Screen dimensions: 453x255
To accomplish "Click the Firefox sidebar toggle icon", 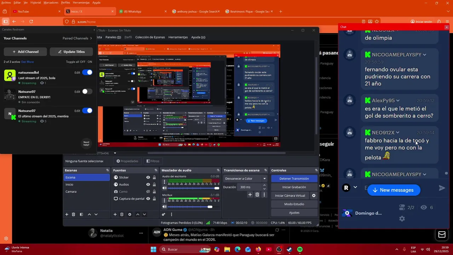I will [x=5, y=21].
